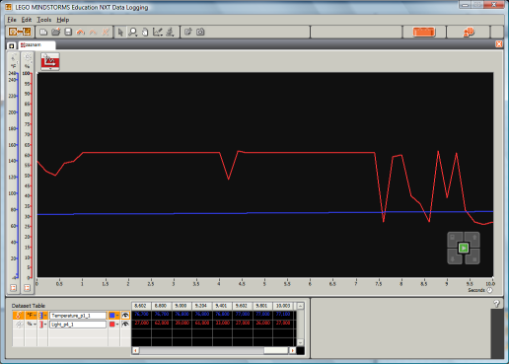Click the export arrow toolbar icon
This screenshot has width=509, height=364.
click(188, 32)
